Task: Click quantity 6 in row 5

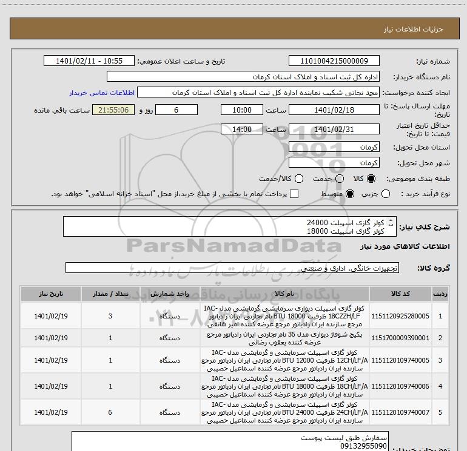Action: tap(110, 412)
